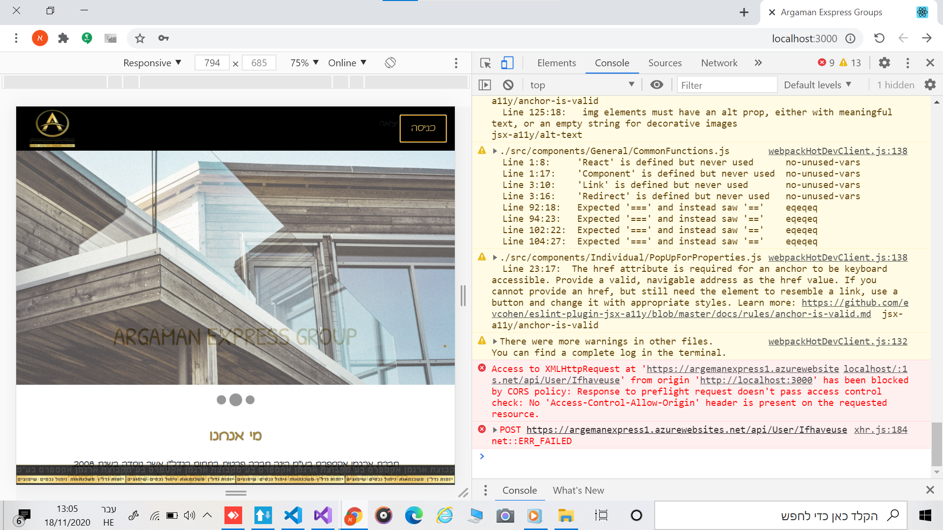Switch to the Elements tab
Screen dimensions: 943x530
[556, 63]
